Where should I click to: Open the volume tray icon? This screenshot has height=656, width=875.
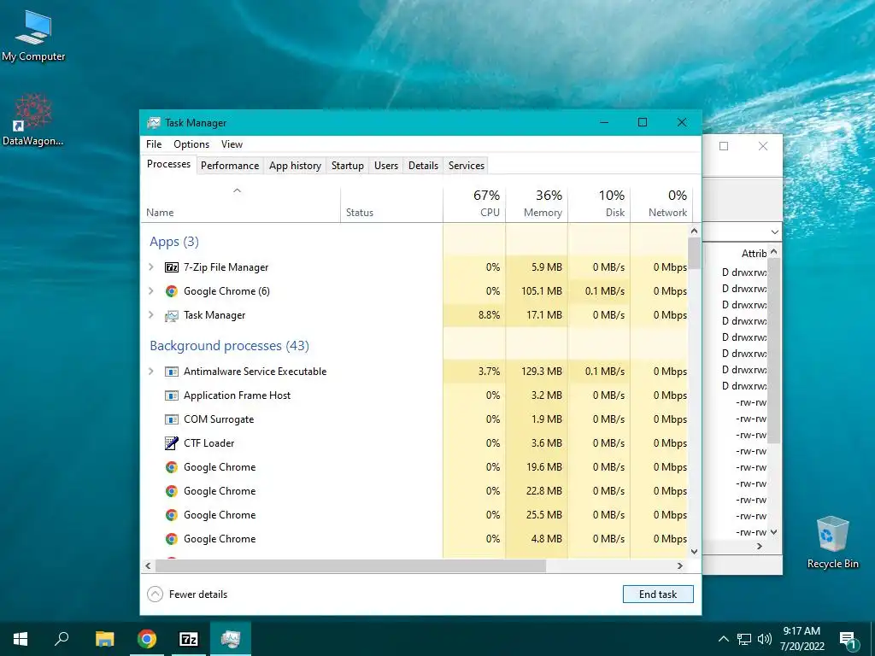[x=765, y=639]
